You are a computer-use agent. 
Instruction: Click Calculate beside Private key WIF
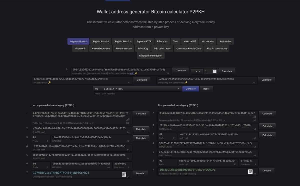[142, 80]
